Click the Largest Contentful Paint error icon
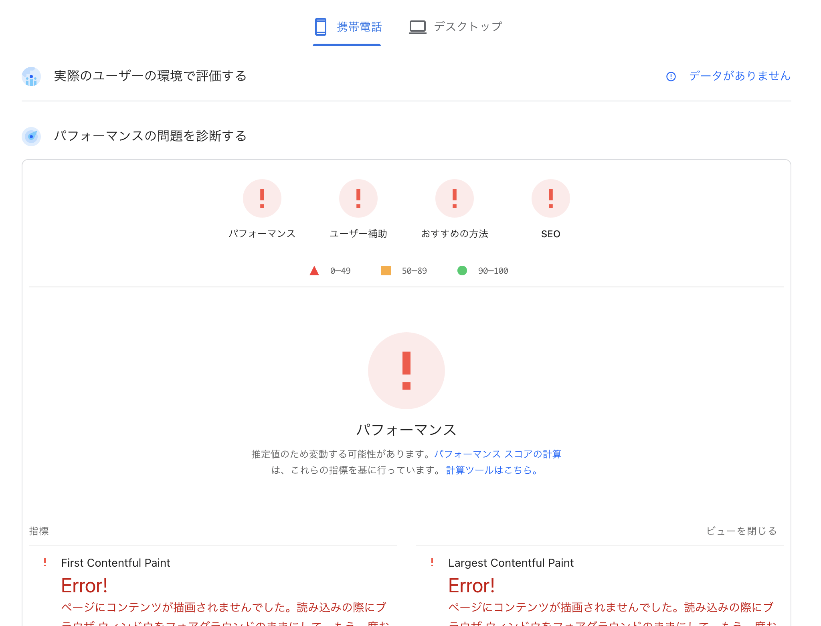 coord(432,563)
